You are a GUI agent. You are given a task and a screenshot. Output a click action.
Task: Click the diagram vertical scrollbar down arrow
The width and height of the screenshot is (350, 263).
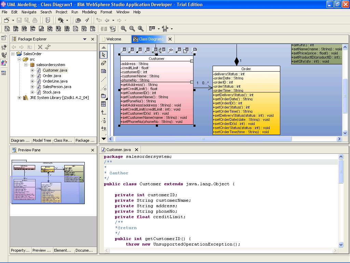(x=345, y=133)
